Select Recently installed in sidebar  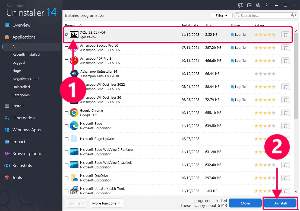(x=26, y=55)
